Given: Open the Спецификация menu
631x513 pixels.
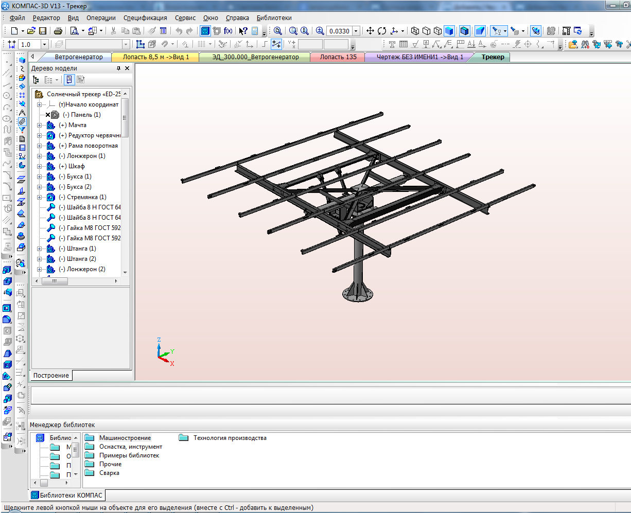Looking at the screenshot, I should point(145,17).
